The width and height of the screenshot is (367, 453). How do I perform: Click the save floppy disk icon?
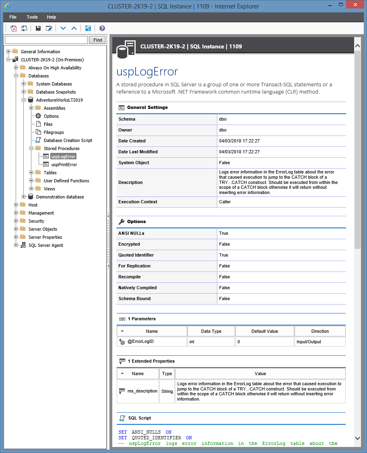[38, 28]
